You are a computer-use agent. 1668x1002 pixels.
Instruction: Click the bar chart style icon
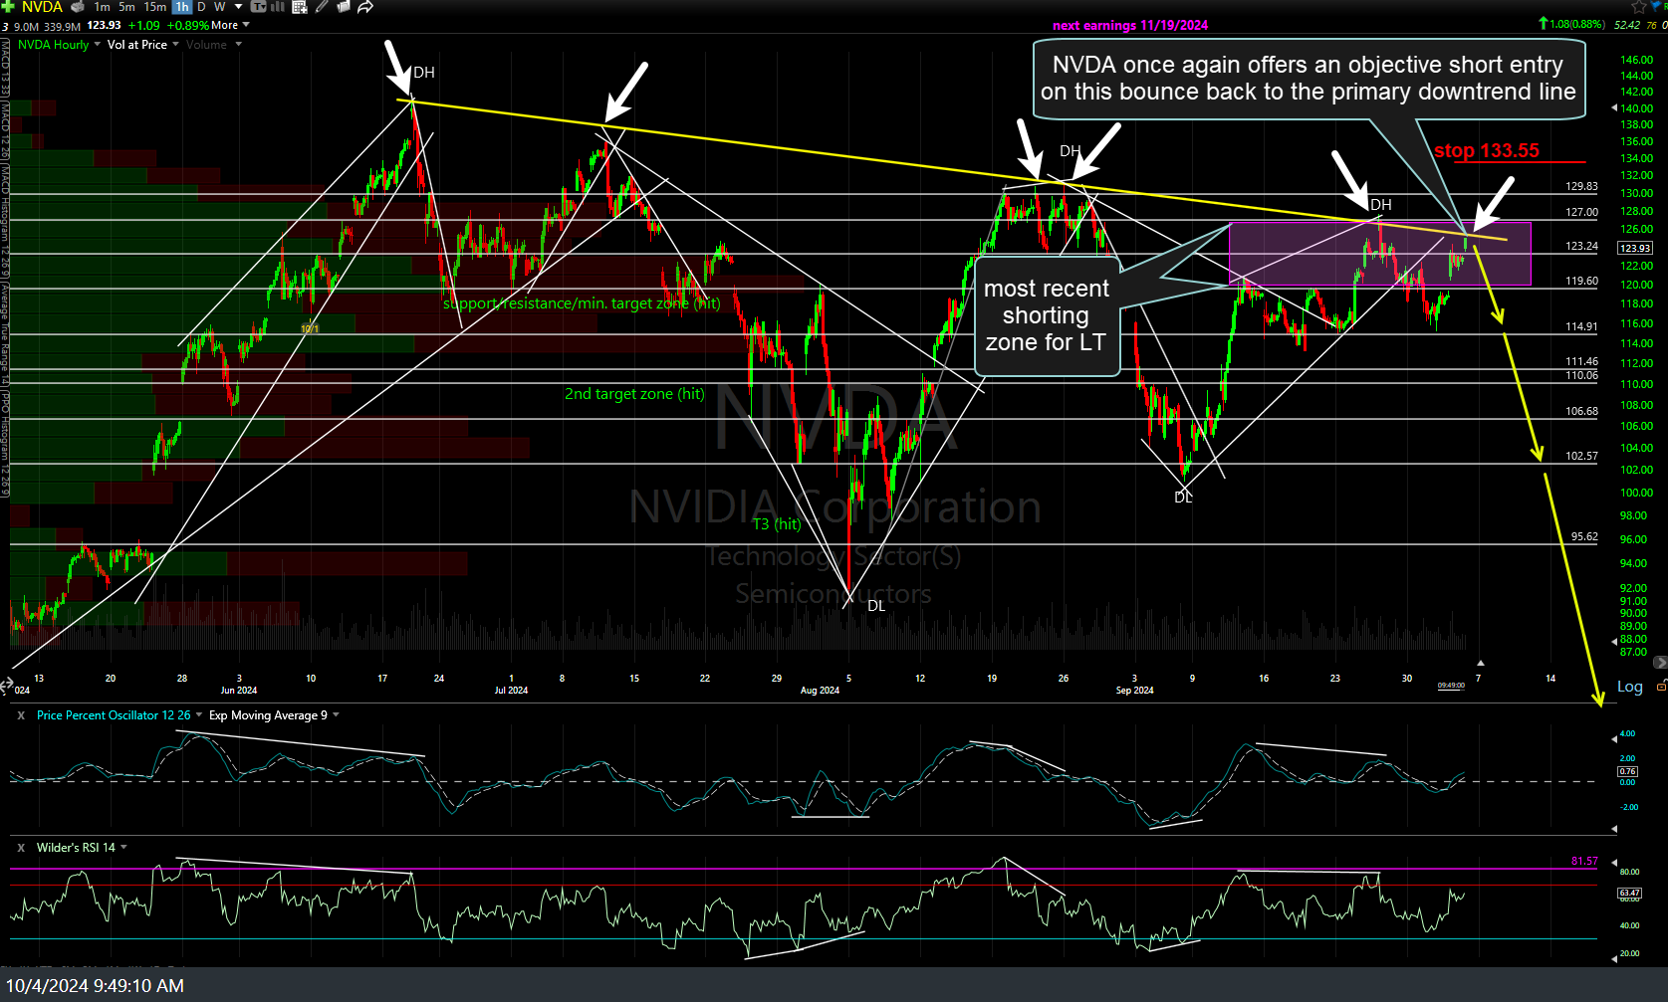click(x=278, y=7)
